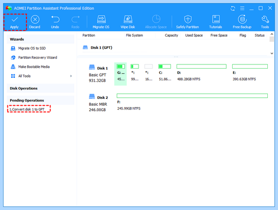This screenshot has width=278, height=210.
Task: Expand Disk Operations section
Action: pyautogui.click(x=40, y=89)
